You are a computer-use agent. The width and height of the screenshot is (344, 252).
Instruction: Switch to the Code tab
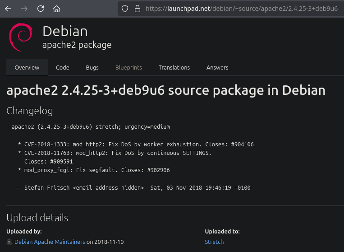(x=63, y=67)
